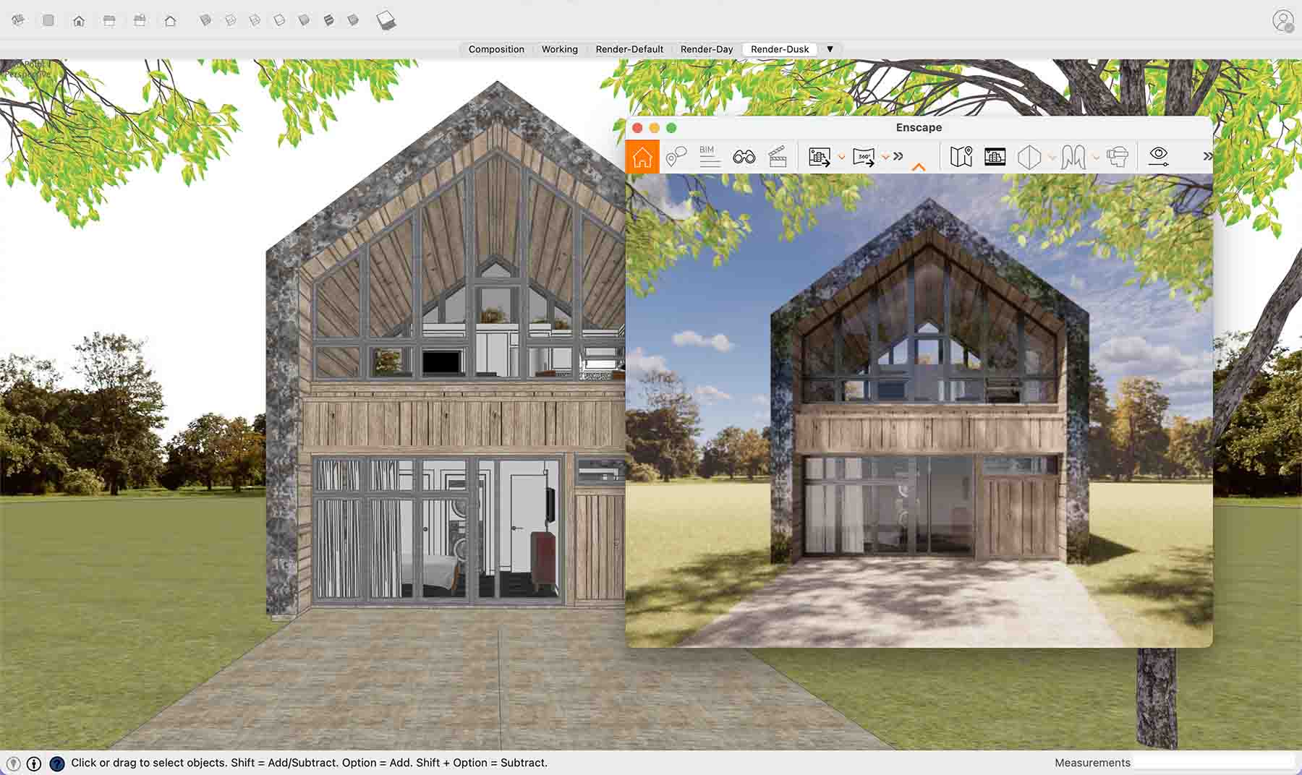
Task: Expand the dropdown next to the 360 tool
Action: coord(884,157)
